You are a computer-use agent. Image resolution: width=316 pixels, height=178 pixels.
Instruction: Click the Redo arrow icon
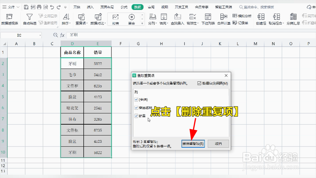tap(59, 7)
